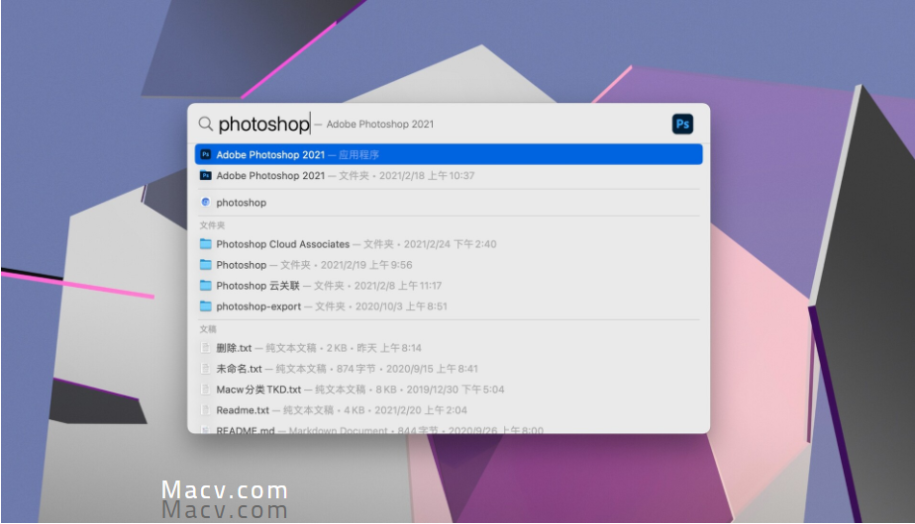Select photoshop-export folder result
The width and height of the screenshot is (915, 524).
pos(449,306)
